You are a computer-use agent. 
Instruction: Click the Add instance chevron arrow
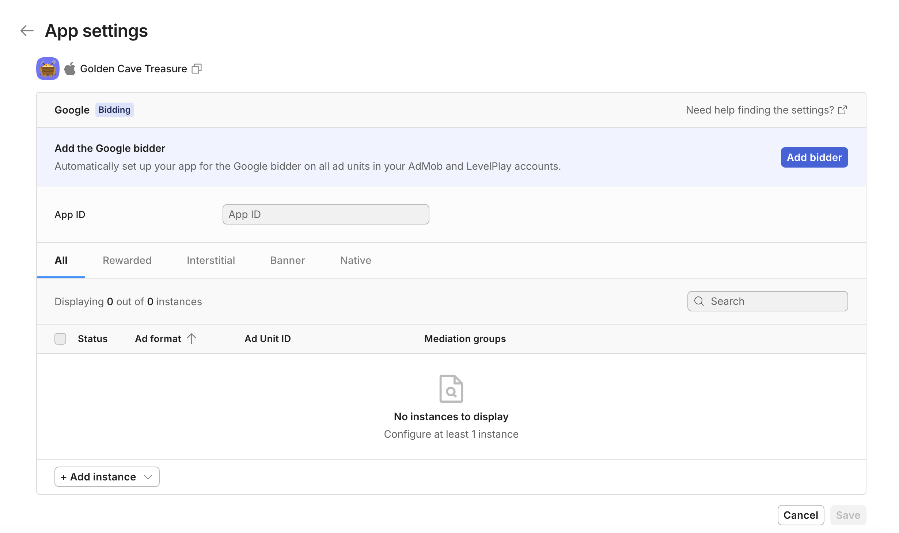pos(148,477)
